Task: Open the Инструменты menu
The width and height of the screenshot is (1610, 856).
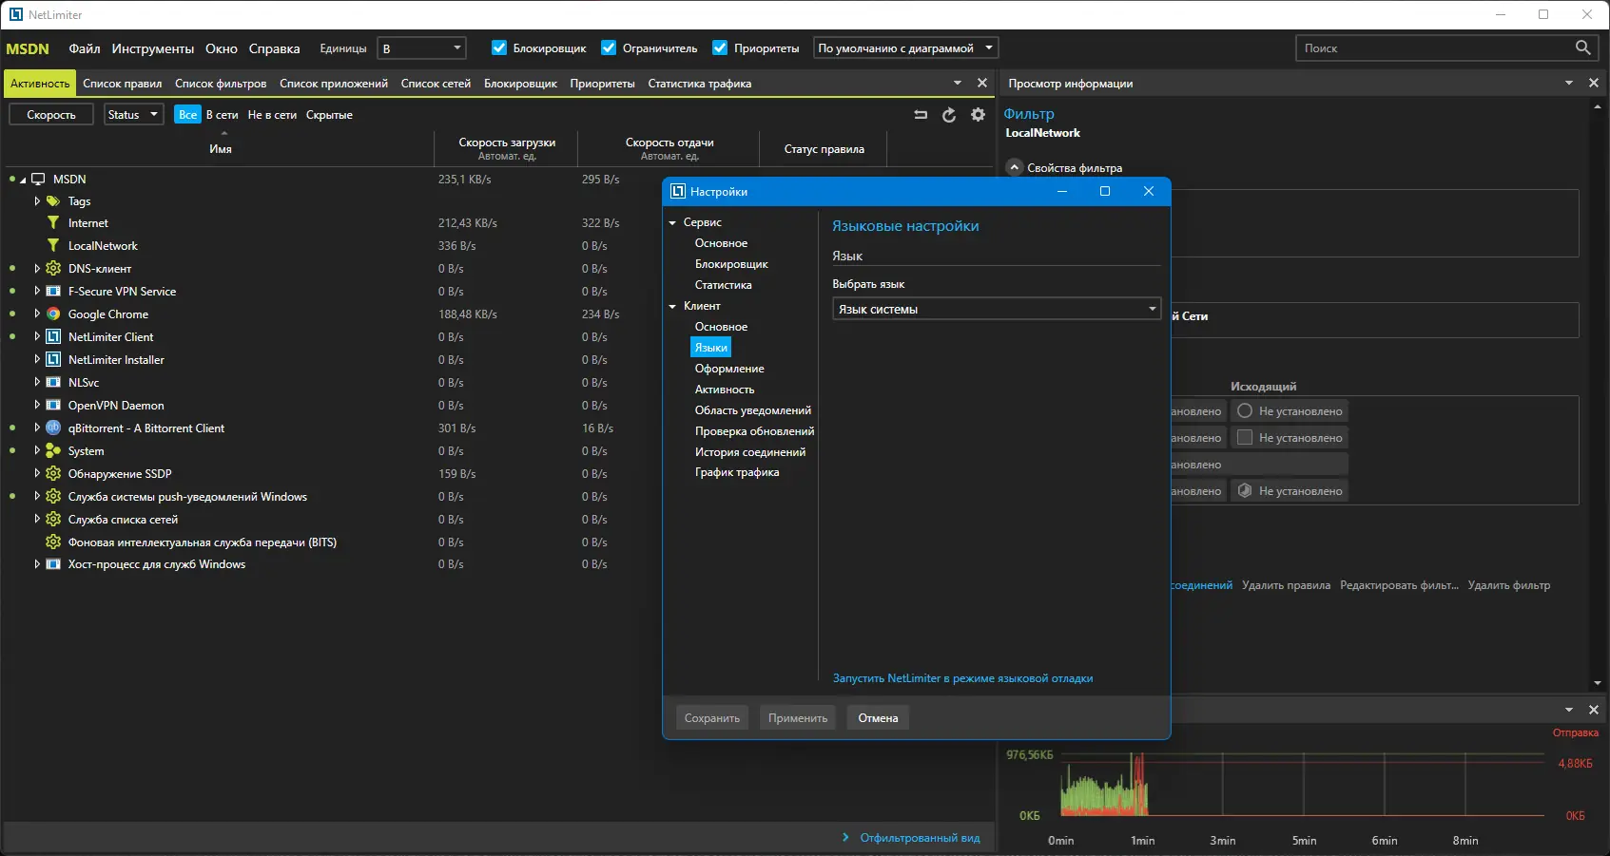Action: 152,48
